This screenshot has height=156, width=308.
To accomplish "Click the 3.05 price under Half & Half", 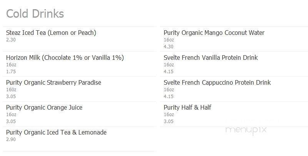I will point(168,122).
